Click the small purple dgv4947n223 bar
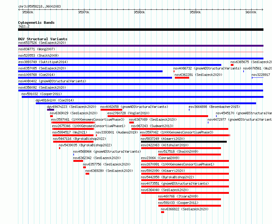The height and width of the screenshot is (224, 272). point(50,110)
